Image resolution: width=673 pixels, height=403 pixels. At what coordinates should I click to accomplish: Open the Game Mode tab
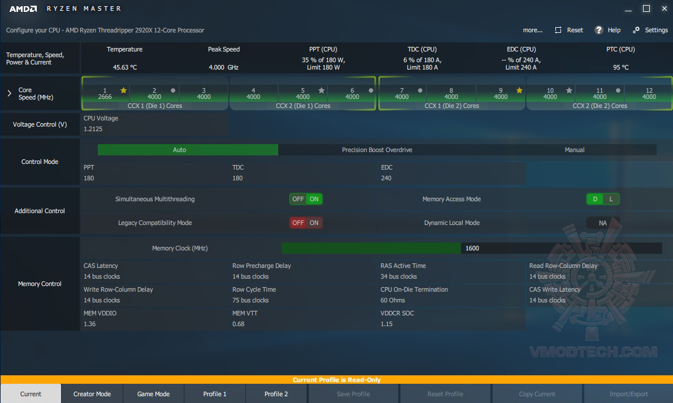153,393
